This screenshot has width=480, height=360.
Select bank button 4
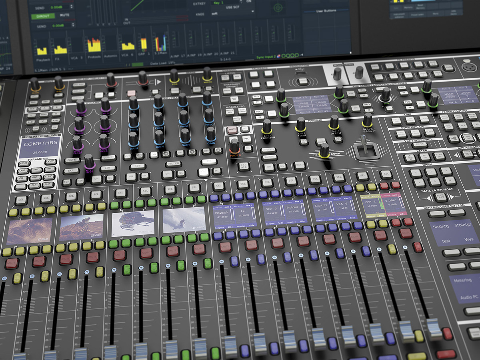point(418,184)
